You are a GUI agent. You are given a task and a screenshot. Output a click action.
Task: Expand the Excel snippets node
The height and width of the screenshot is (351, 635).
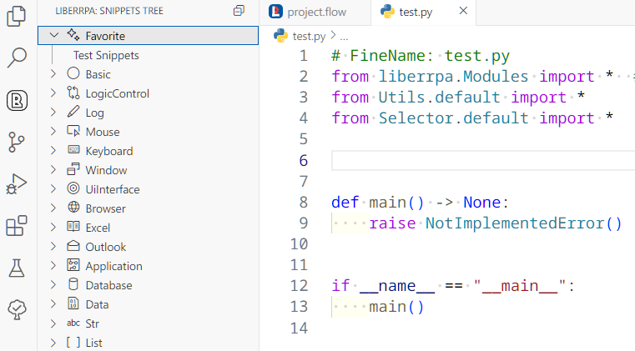53,227
